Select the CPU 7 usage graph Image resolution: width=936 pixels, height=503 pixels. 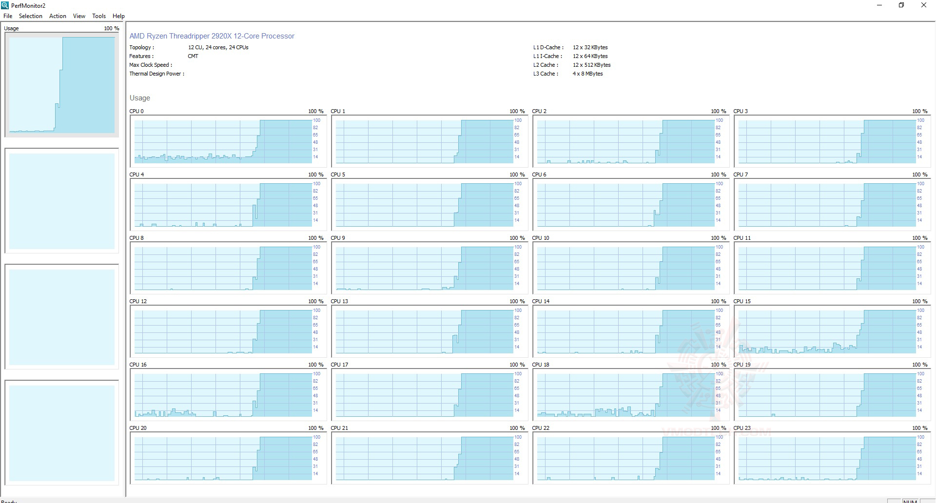pos(832,205)
